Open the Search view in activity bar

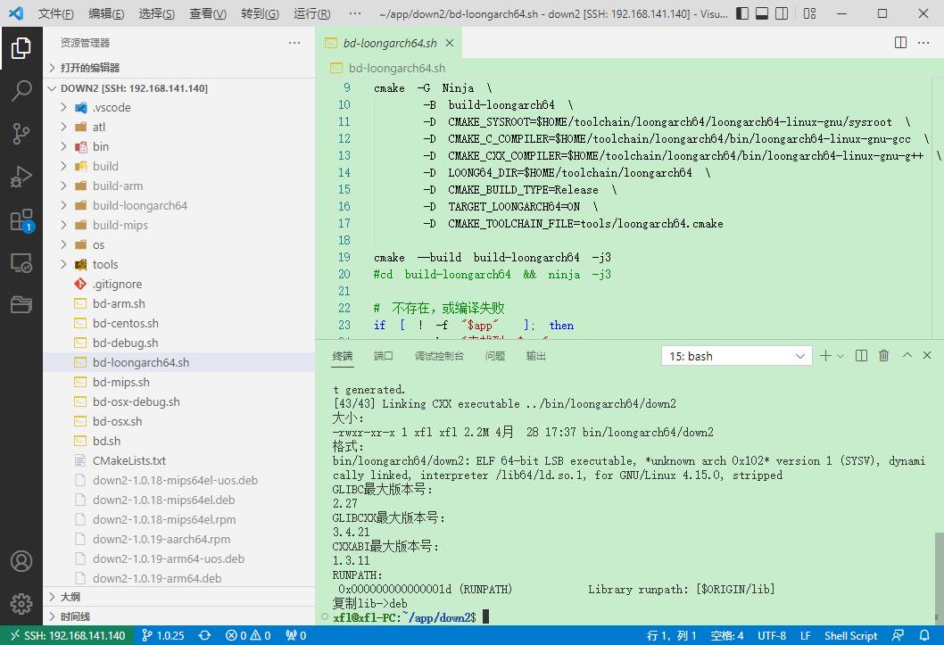click(x=21, y=91)
